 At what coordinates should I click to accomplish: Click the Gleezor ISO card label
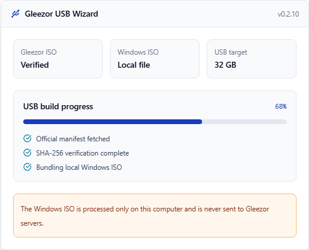[x=39, y=52]
